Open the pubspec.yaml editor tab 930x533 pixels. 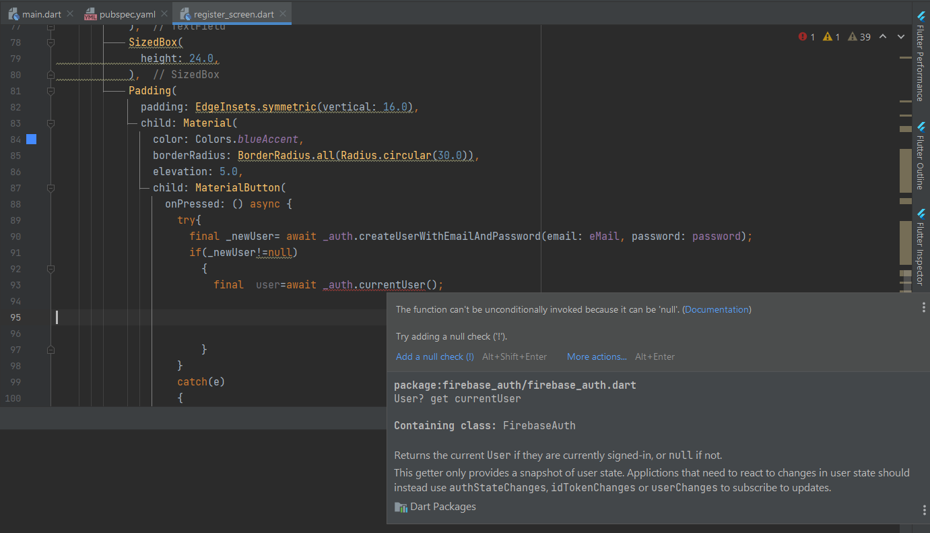[127, 14]
